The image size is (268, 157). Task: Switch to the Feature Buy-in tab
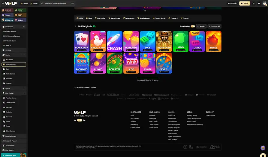click(x=159, y=18)
